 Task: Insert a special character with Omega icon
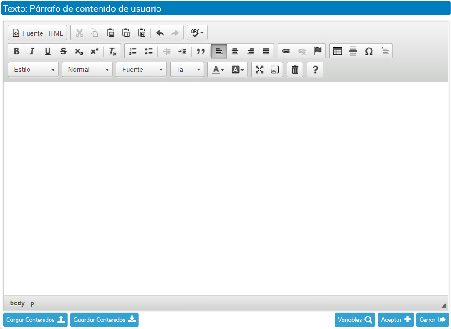[369, 51]
